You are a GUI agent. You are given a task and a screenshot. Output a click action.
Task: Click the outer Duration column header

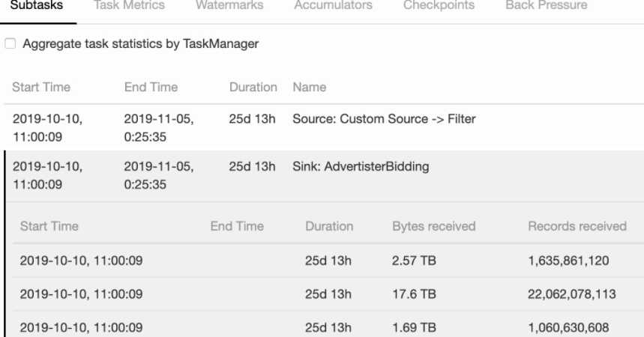coord(253,87)
